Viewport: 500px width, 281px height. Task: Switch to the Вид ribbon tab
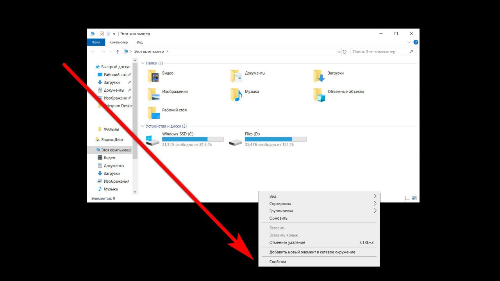pos(139,42)
